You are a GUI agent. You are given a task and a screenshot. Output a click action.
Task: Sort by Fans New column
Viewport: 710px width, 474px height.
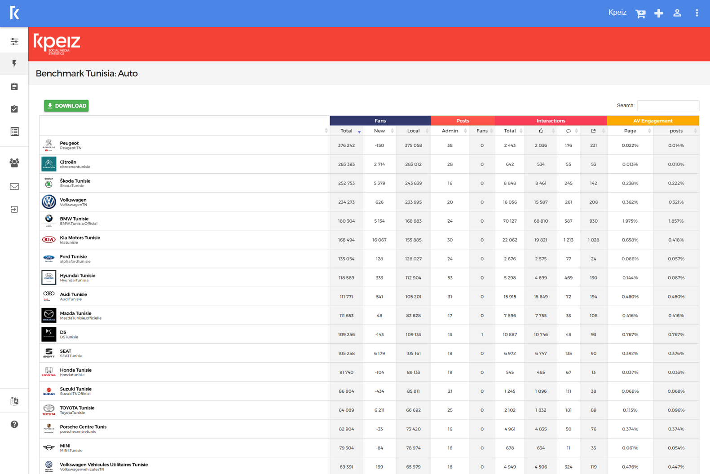379,131
